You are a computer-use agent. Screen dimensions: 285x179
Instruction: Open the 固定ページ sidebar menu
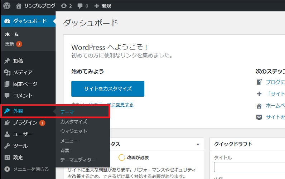28,84
